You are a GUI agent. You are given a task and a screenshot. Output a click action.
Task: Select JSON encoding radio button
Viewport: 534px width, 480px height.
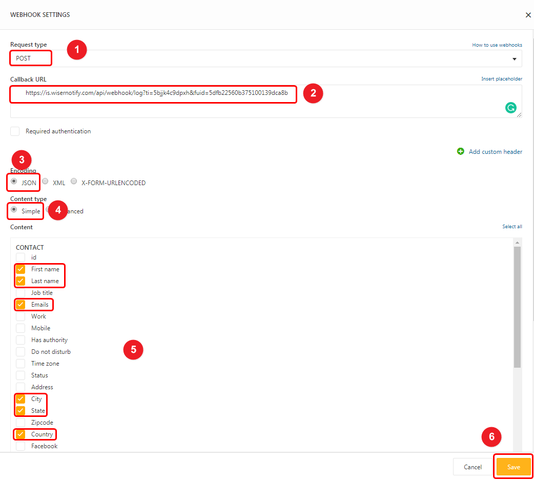tap(14, 182)
